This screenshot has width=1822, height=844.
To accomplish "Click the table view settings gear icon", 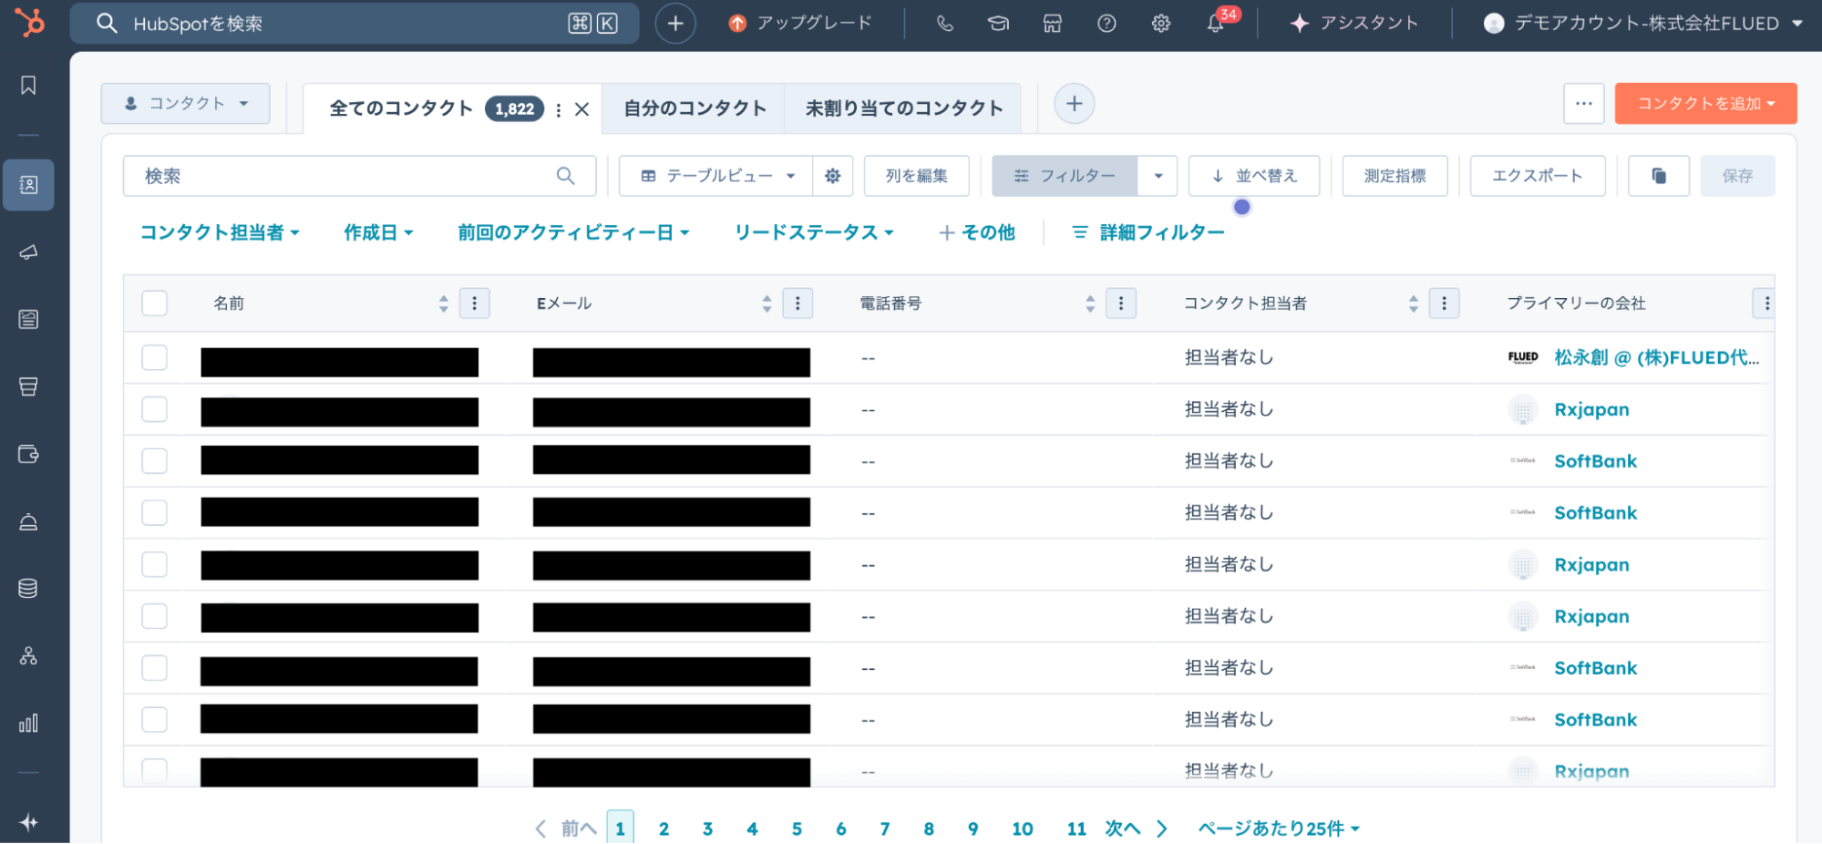I will pos(832,176).
